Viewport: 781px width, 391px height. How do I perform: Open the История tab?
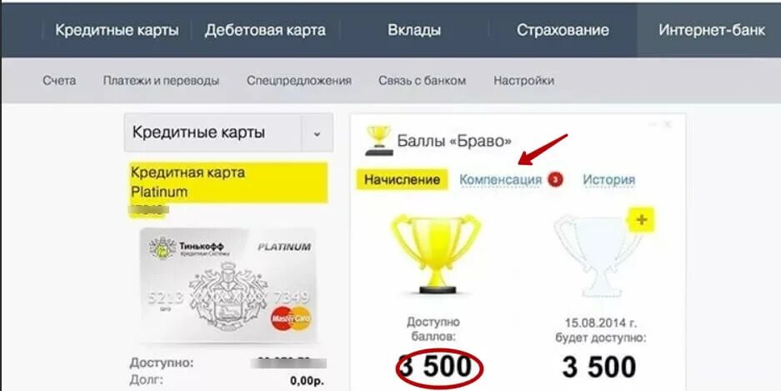608,180
